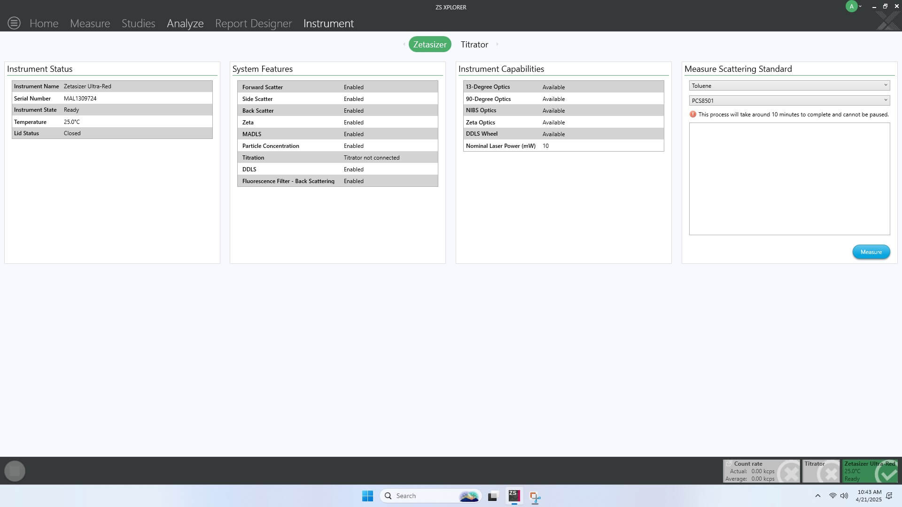The width and height of the screenshot is (902, 507).
Task: Switch to the Titrator tab
Action: 474,45
